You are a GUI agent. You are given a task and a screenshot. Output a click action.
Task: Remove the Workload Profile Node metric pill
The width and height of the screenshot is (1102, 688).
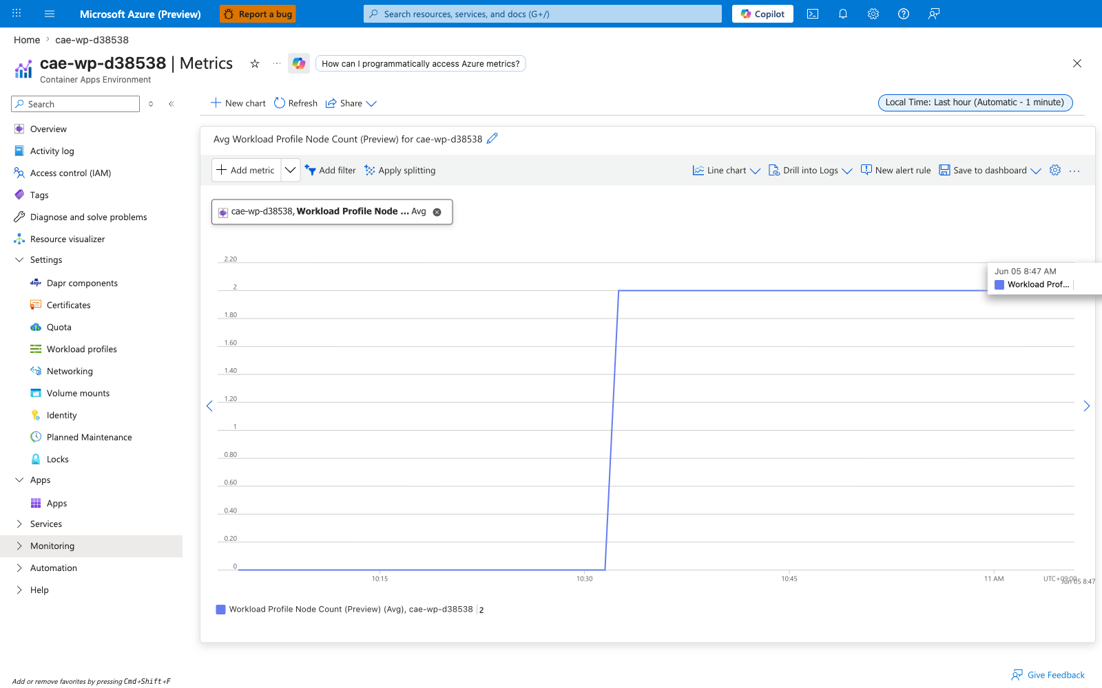click(x=437, y=212)
